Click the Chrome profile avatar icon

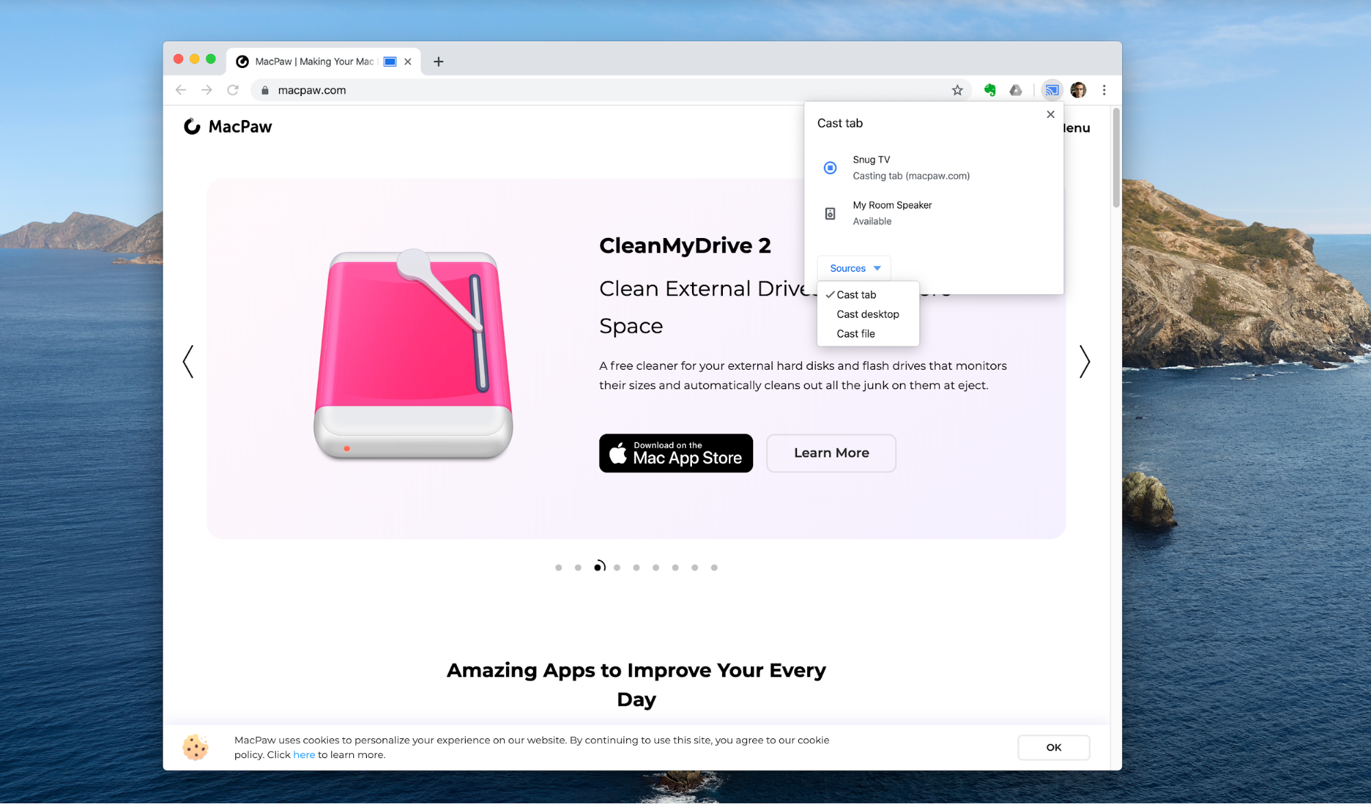point(1078,89)
